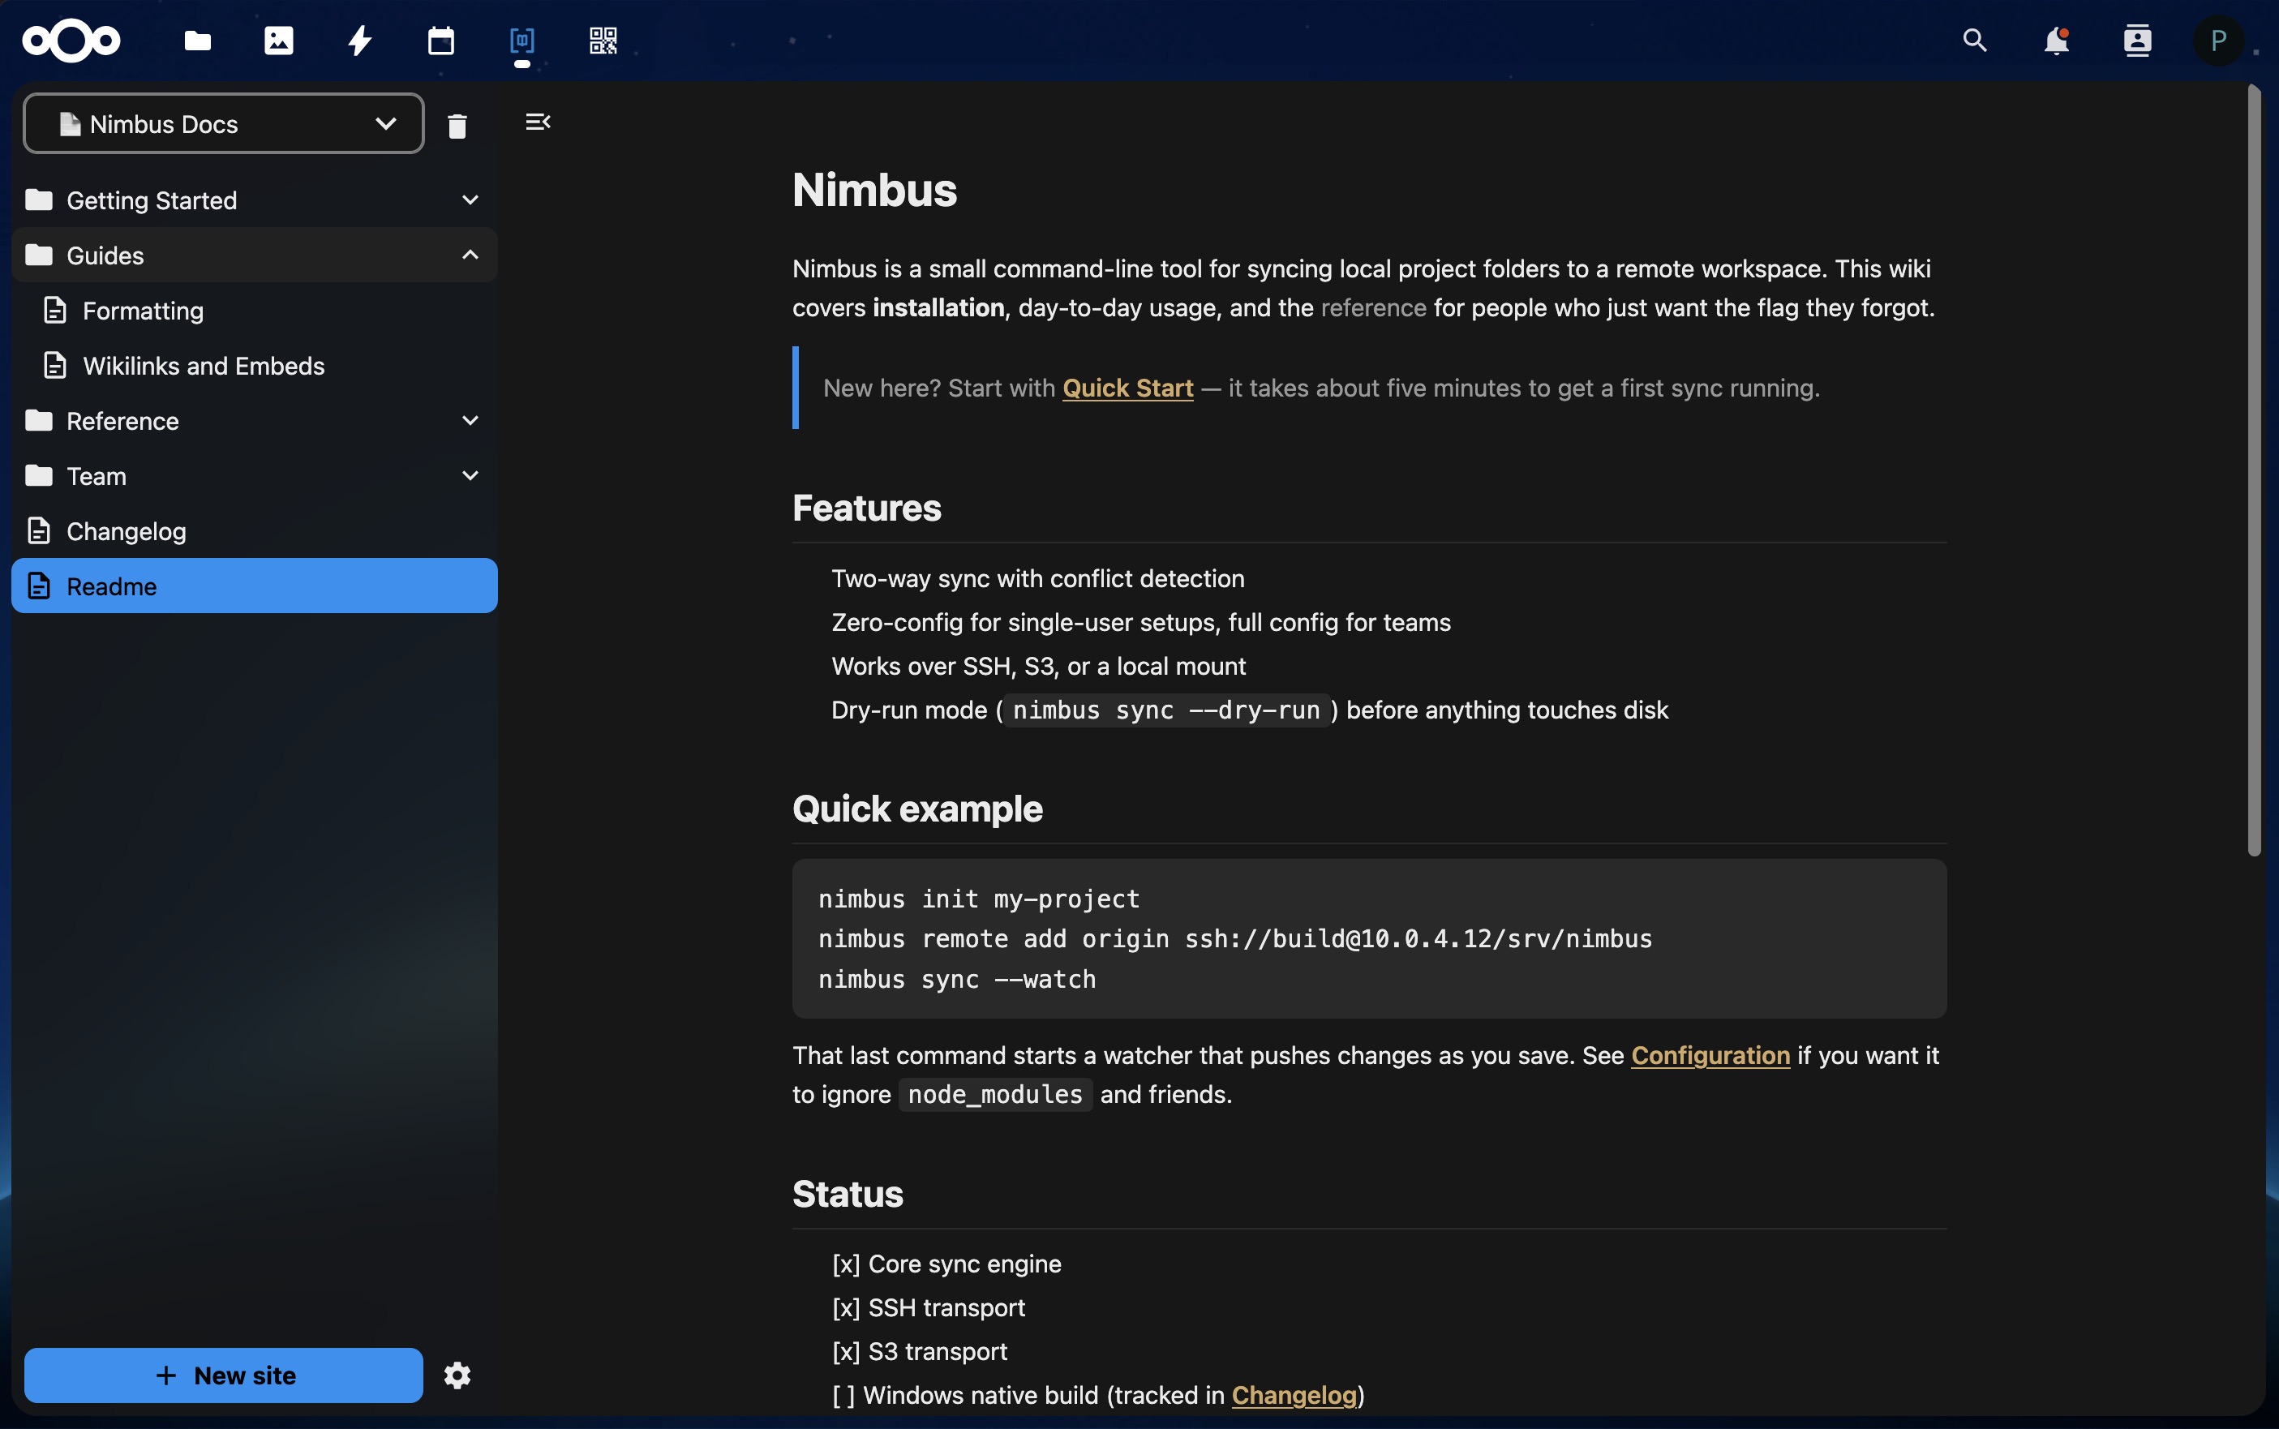Click the 'nimbus sync --dry-run' inline code

(1166, 710)
